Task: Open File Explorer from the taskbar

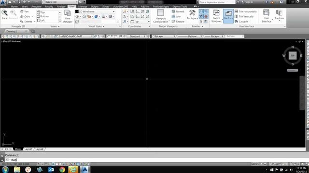Action: pyautogui.click(x=17, y=170)
